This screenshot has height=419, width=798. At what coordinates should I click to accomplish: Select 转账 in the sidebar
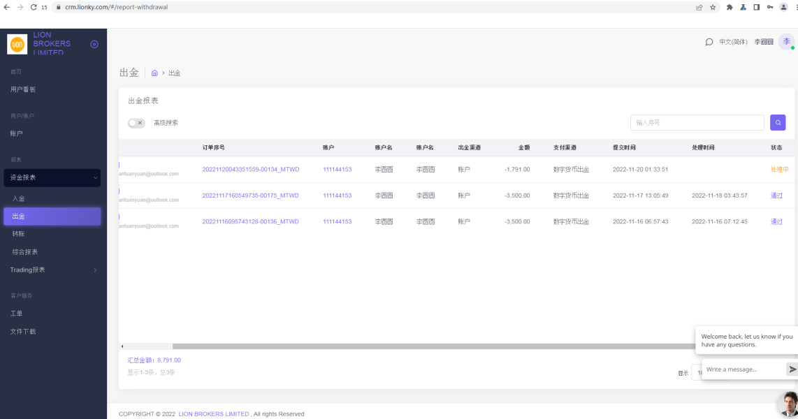19,234
